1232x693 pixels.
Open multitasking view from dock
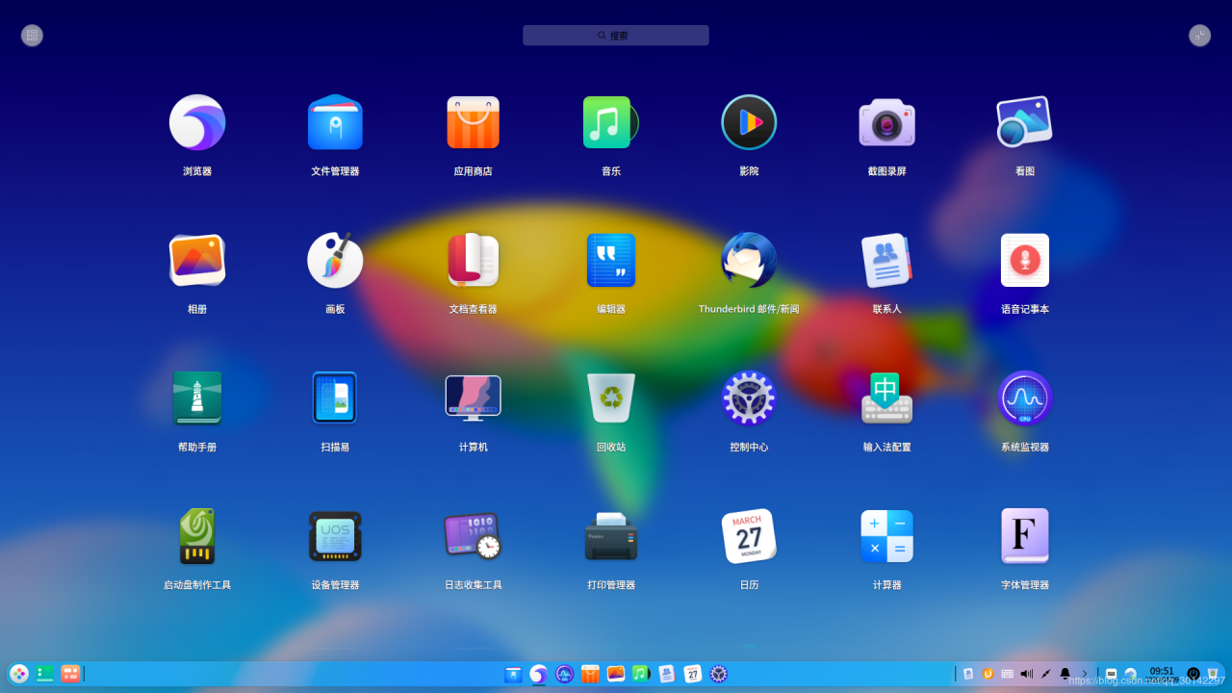click(70, 674)
